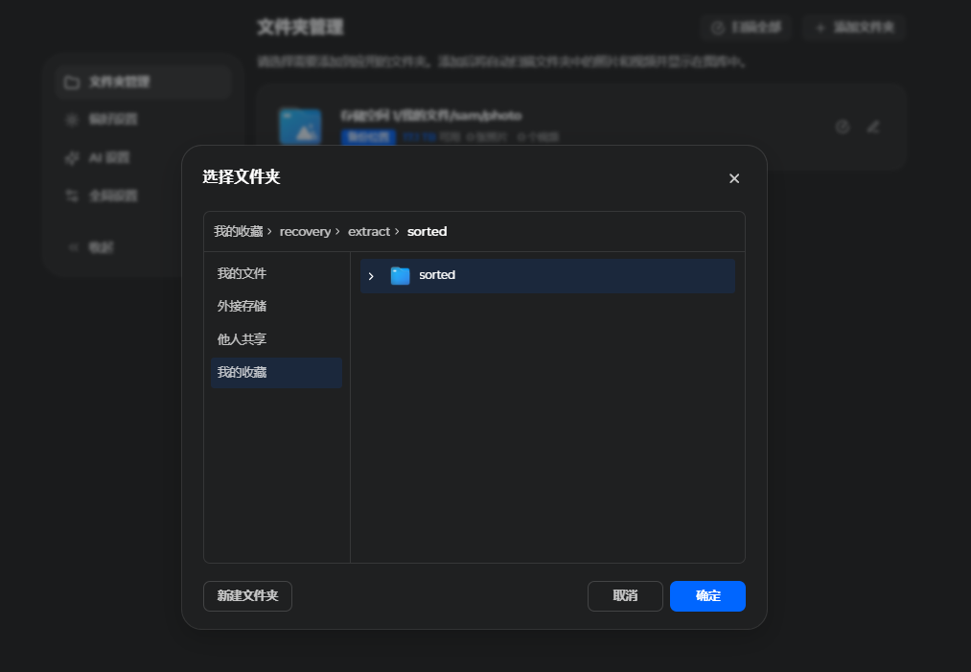Go to recovery in breadcrumb path
This screenshot has width=971, height=672.
(x=305, y=232)
